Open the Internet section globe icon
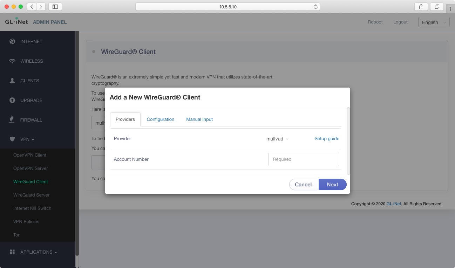This screenshot has height=268, width=455. coord(12,41)
